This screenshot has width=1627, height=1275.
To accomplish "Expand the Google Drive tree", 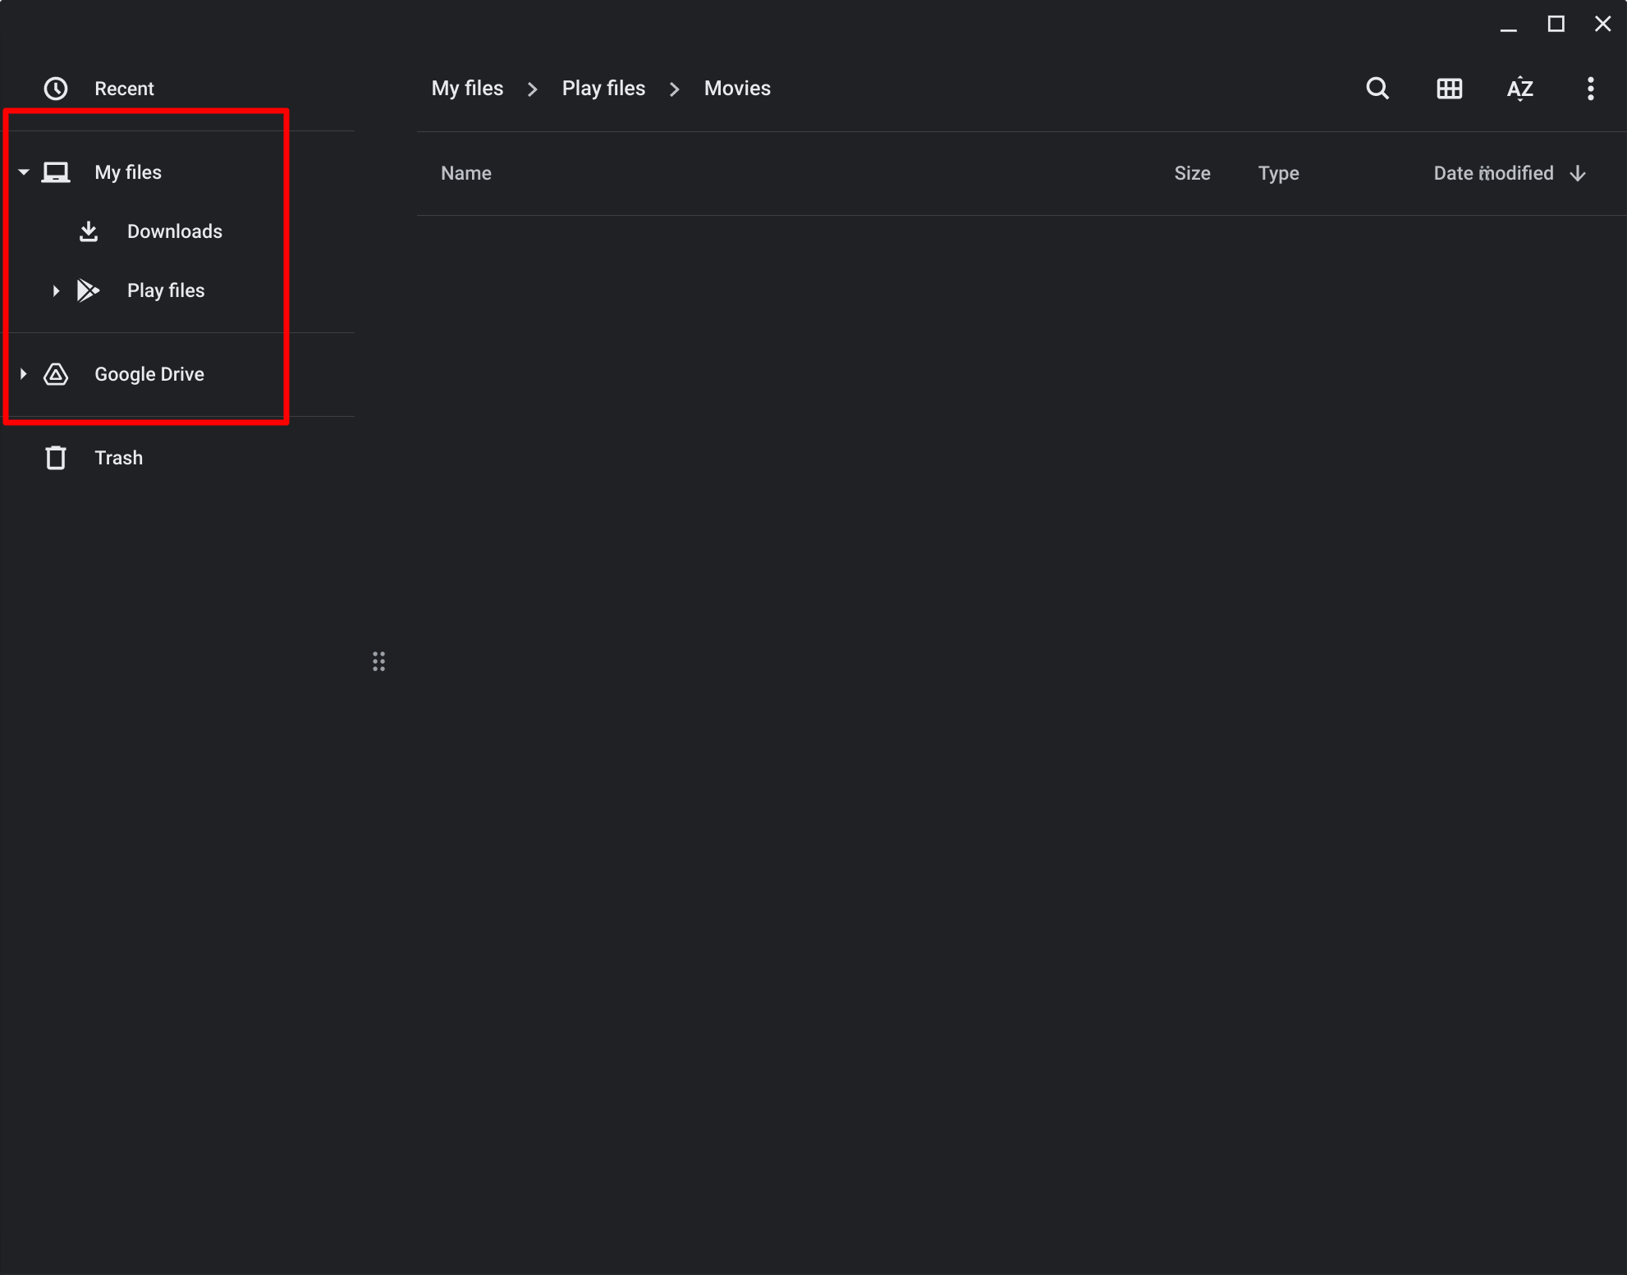I will pos(24,374).
